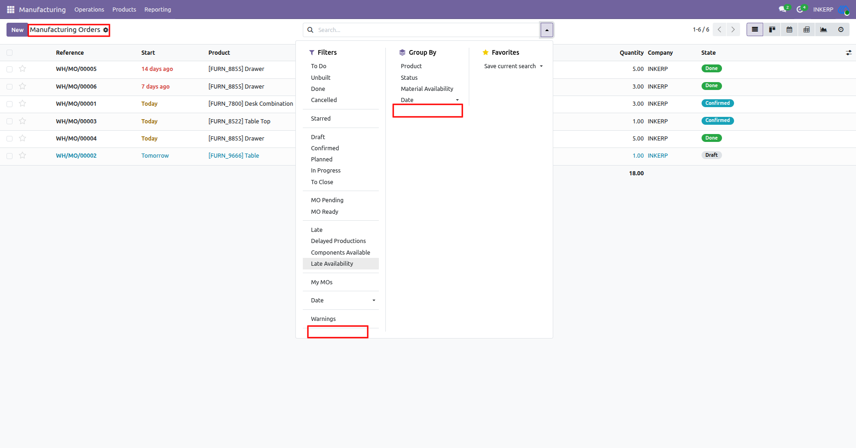Switch to graph view
Screen dimensions: 856x448
point(824,30)
